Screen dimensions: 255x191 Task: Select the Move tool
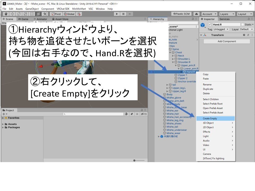(12, 14)
